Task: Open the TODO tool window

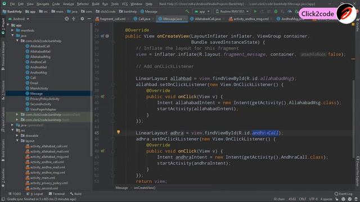Action: (15, 194)
